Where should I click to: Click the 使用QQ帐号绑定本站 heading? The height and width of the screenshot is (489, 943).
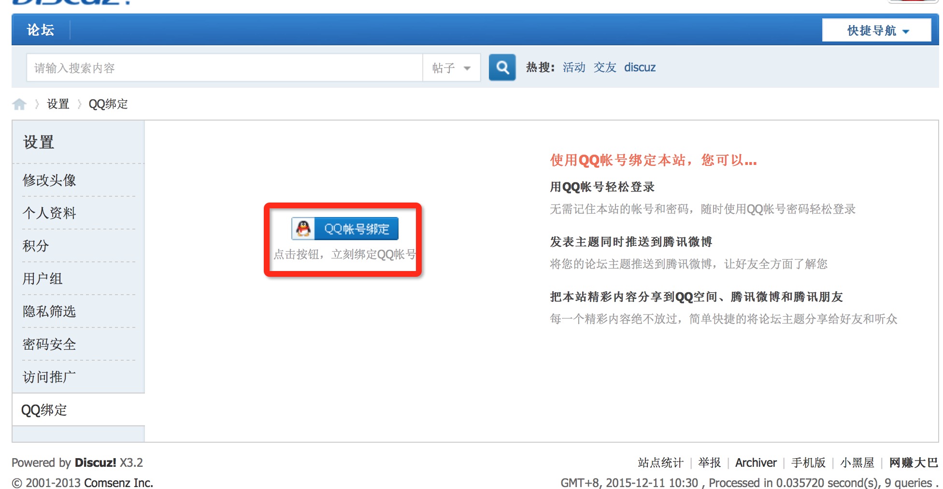pyautogui.click(x=654, y=160)
